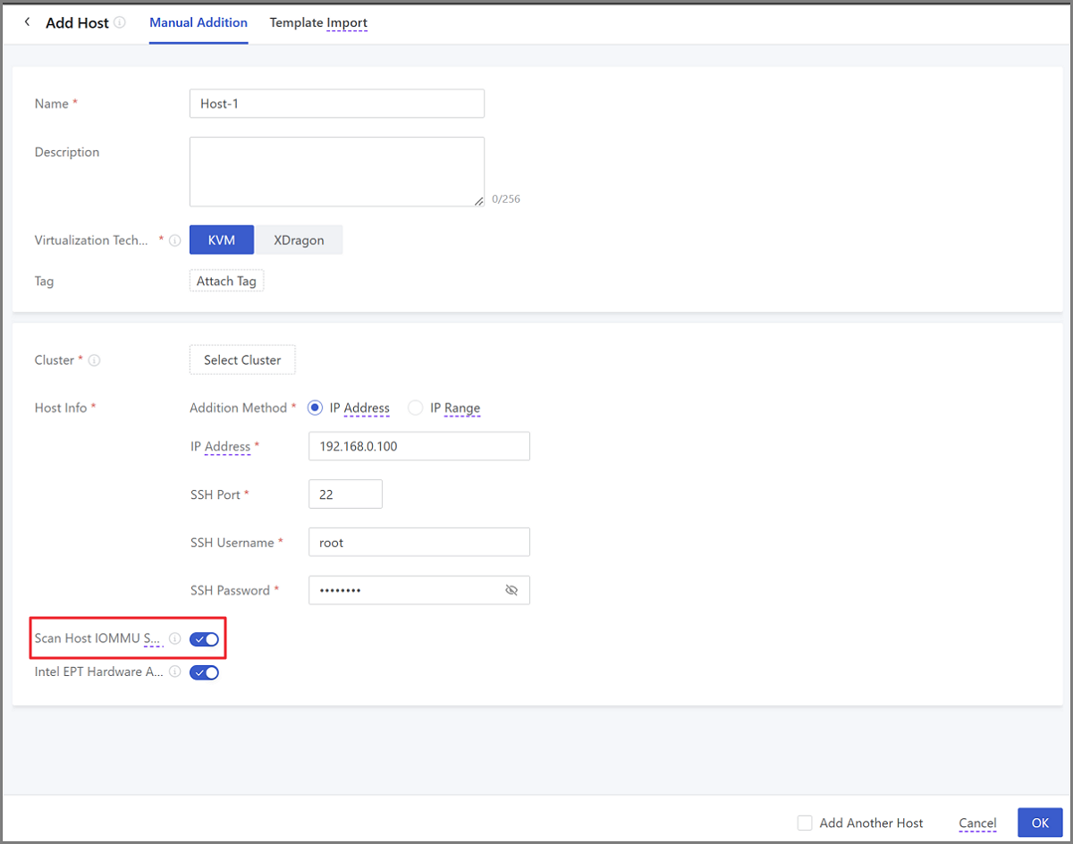Disable Scan Host IOMMU toggle
This screenshot has width=1073, height=844.
click(x=204, y=639)
